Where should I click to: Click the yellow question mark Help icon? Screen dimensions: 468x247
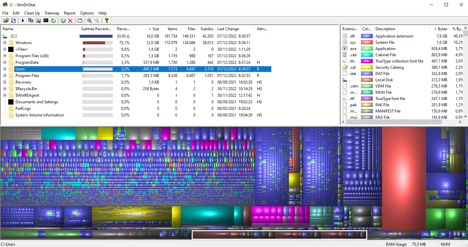point(107,20)
